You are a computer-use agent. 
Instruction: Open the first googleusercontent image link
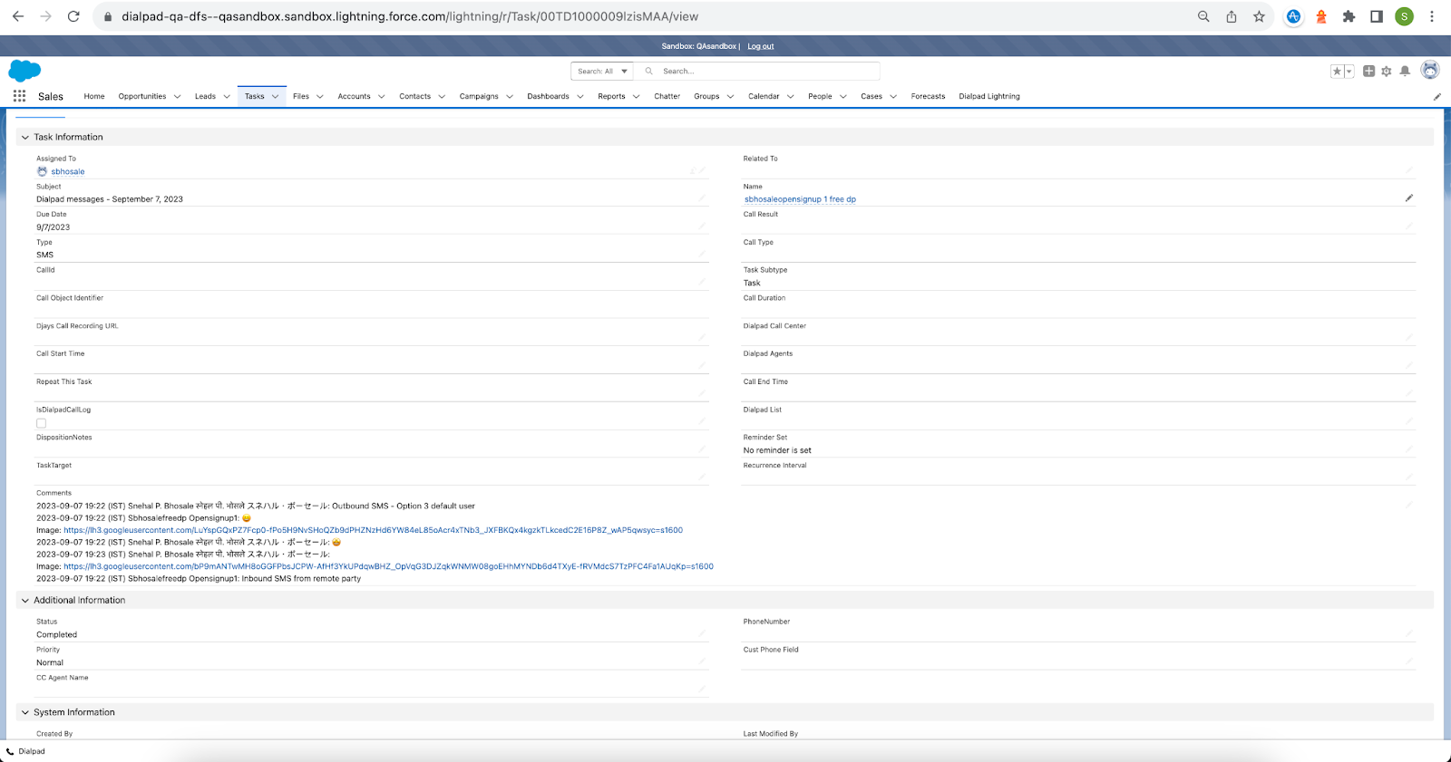coord(373,530)
